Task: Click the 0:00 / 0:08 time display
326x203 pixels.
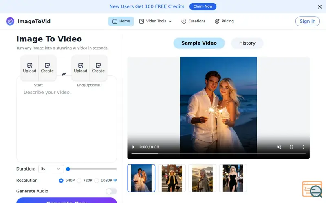Action: pyautogui.click(x=149, y=147)
